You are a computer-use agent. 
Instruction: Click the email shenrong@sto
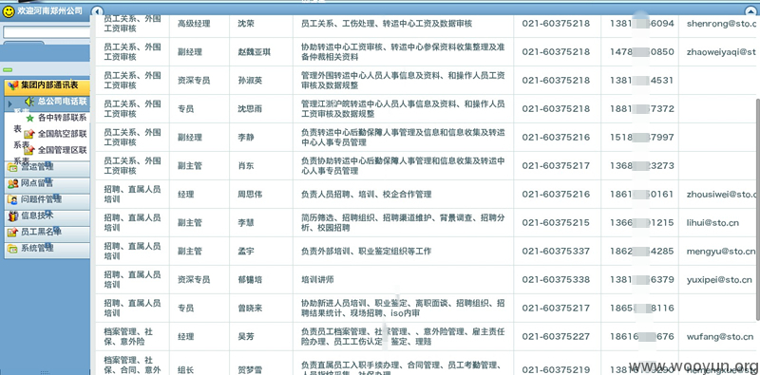click(x=721, y=23)
